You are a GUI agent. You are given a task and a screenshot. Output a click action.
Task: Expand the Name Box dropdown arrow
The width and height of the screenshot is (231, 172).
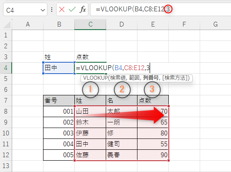43,10
